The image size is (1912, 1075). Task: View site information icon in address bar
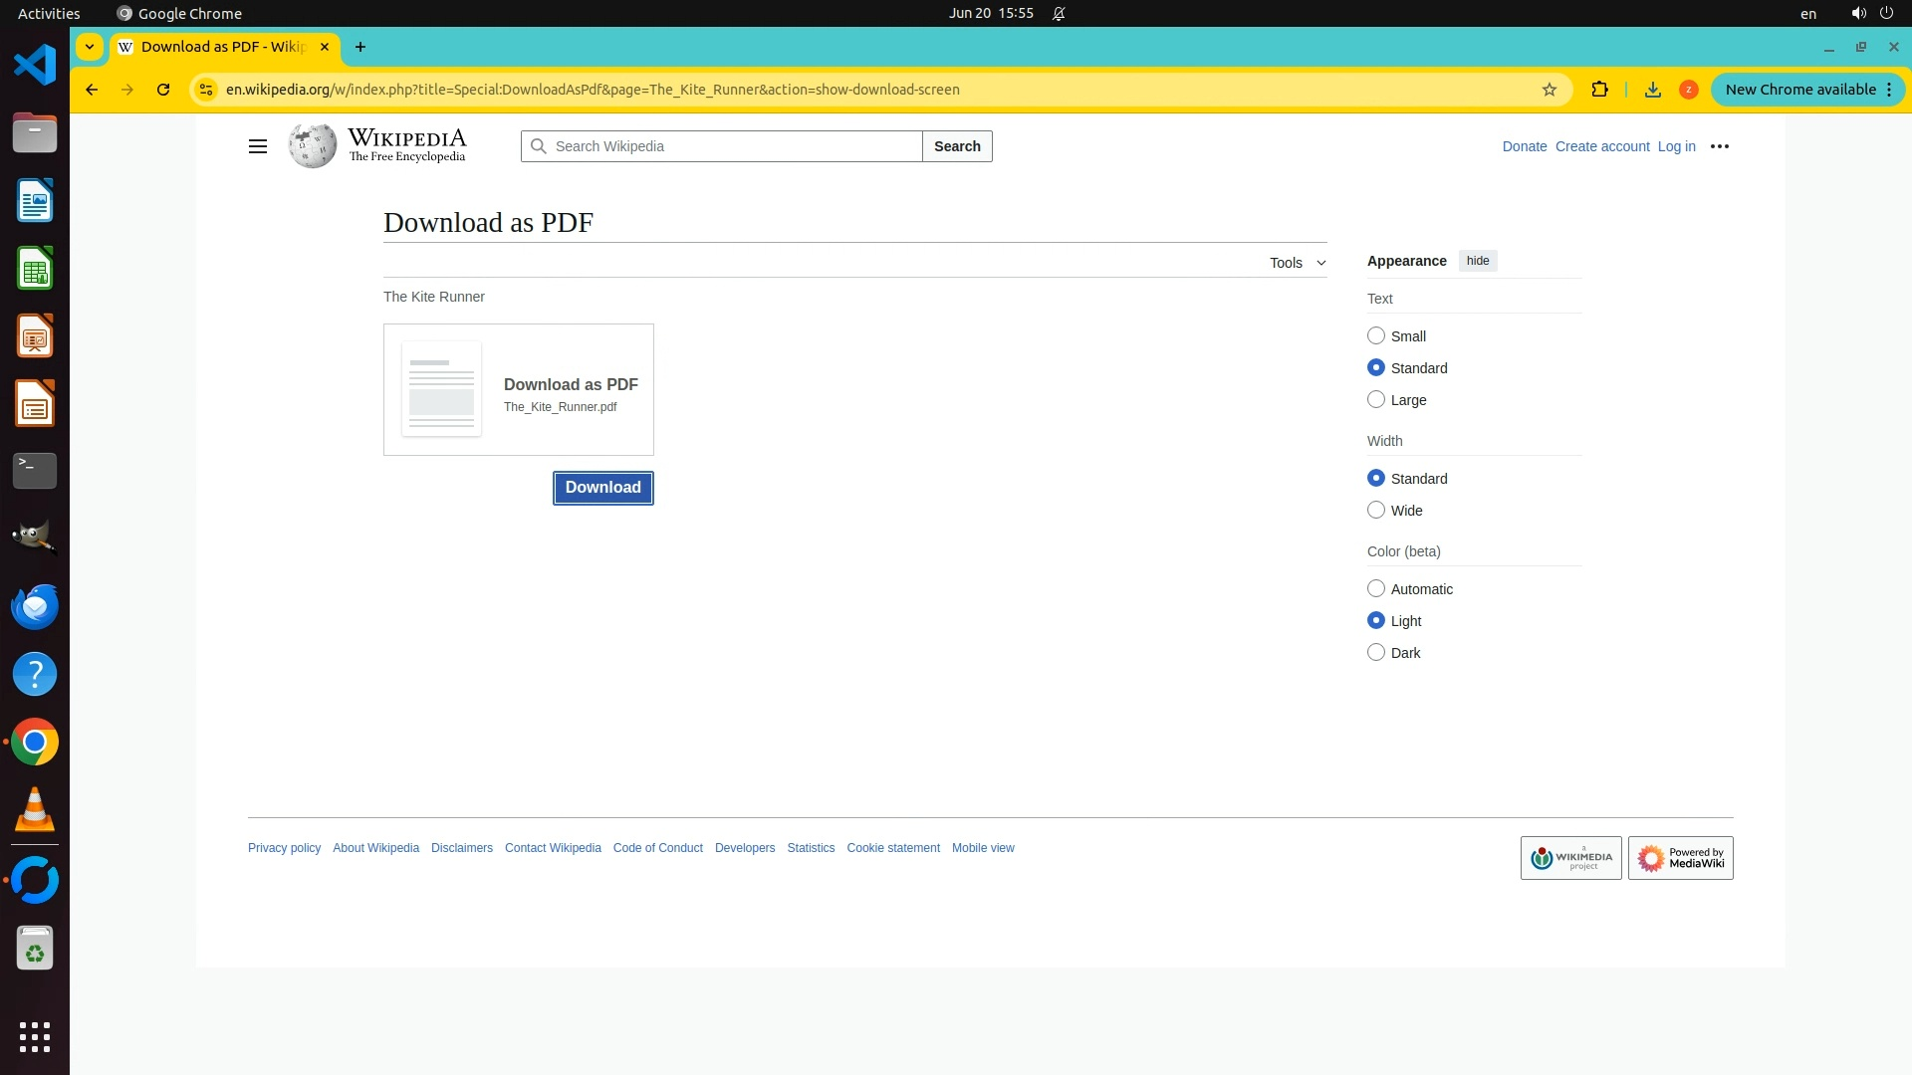click(205, 90)
